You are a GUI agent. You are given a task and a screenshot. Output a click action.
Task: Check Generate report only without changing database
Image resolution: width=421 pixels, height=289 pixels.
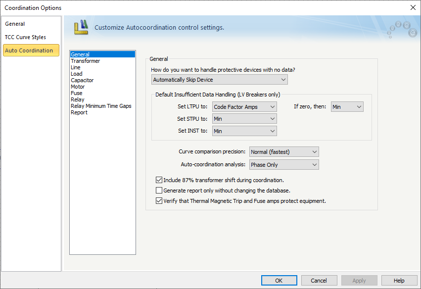point(159,191)
